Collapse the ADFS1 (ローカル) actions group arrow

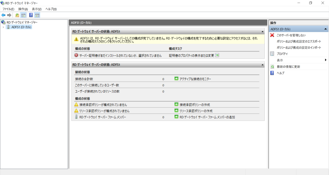click(325, 29)
